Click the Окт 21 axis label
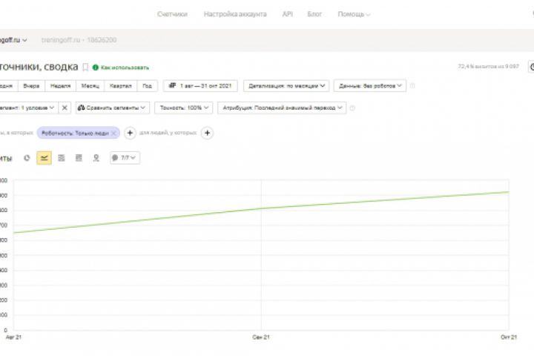The image size is (534, 356). click(x=509, y=337)
